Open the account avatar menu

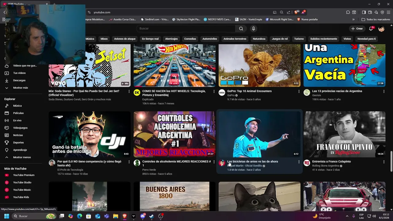pos(381,29)
